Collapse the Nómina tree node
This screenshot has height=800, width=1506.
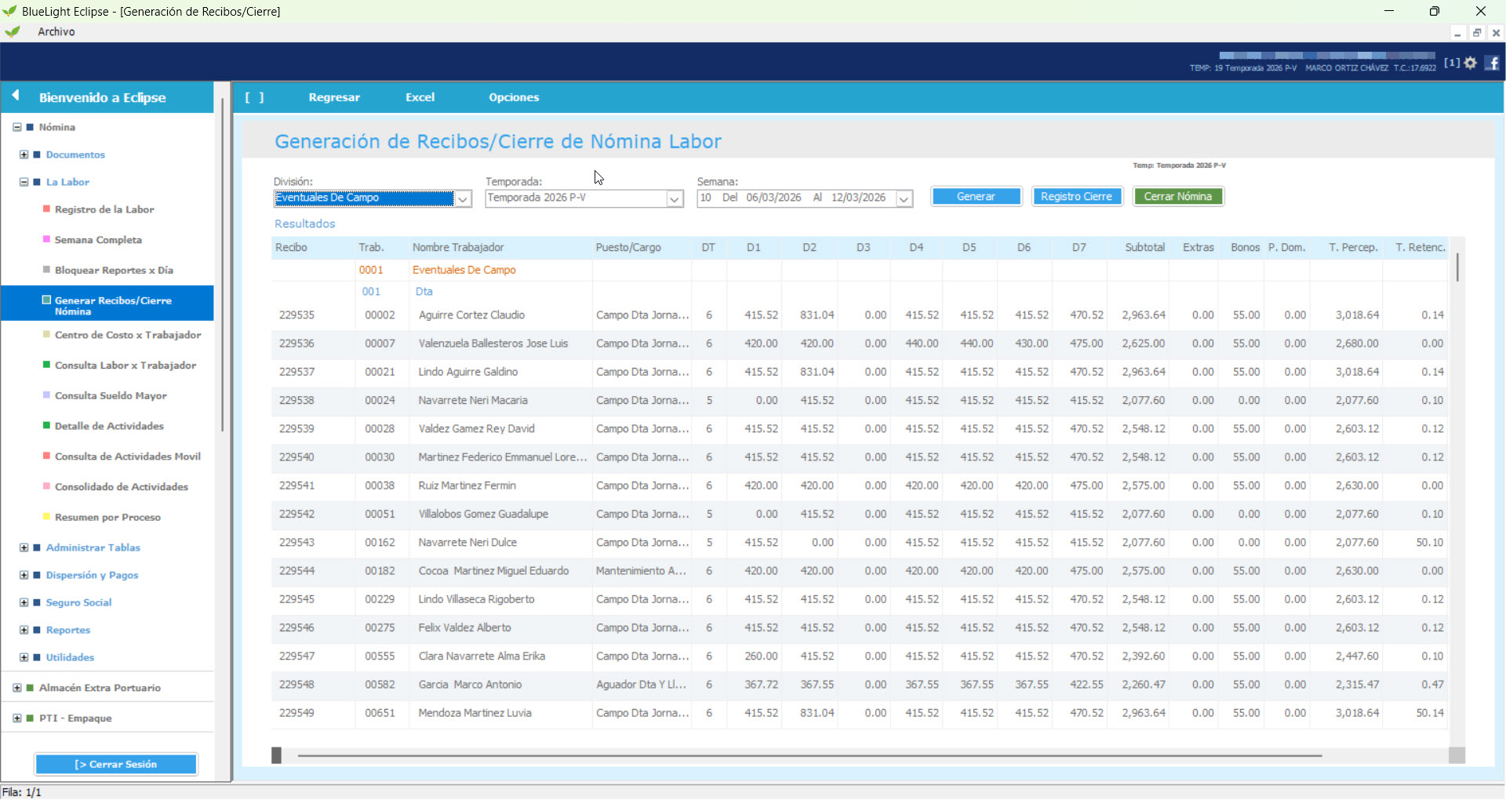pyautogui.click(x=16, y=127)
